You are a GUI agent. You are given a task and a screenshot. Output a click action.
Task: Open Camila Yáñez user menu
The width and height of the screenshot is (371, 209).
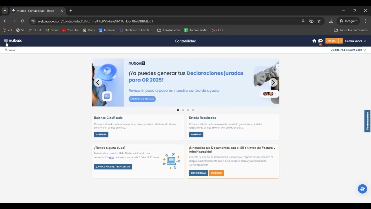click(x=355, y=41)
